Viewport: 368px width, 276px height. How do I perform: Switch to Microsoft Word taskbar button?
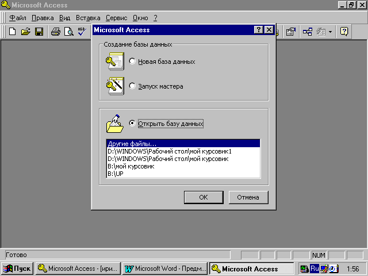(x=165, y=269)
